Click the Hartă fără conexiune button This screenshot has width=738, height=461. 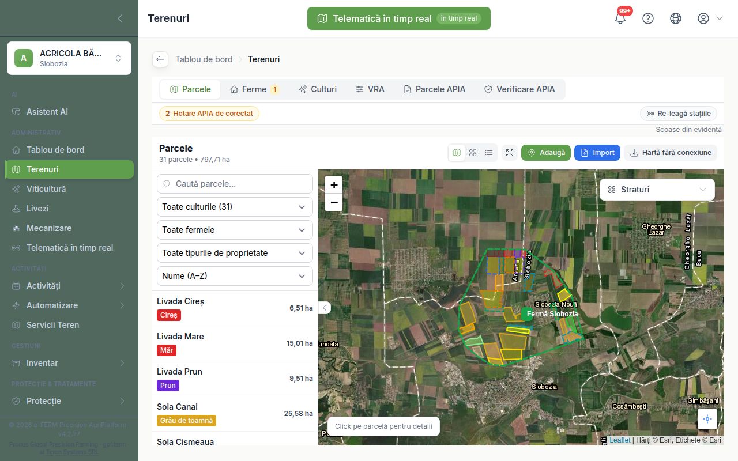tap(671, 153)
